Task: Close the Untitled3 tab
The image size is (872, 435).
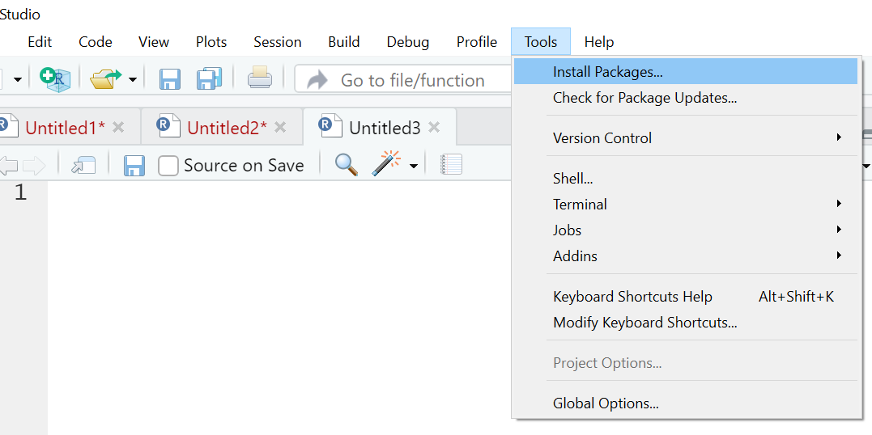Action: pyautogui.click(x=434, y=128)
